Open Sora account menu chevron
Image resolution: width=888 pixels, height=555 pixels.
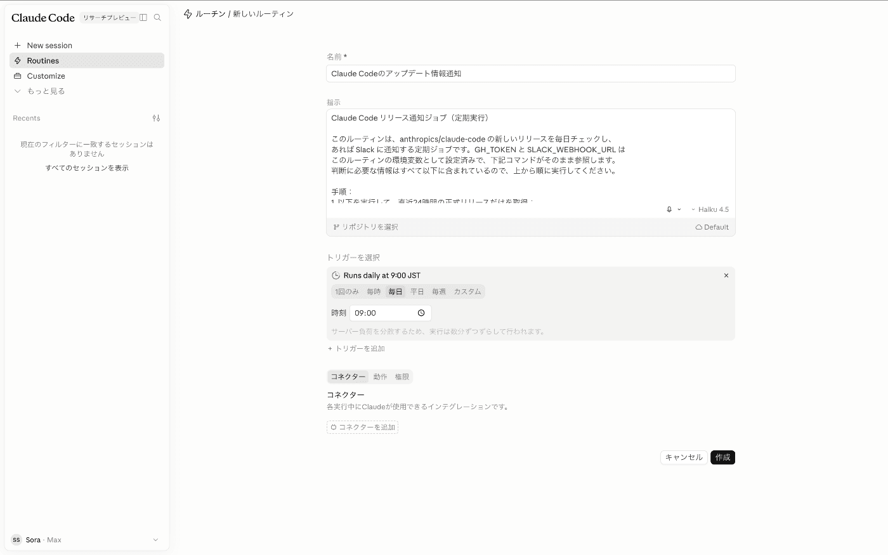[155, 540]
